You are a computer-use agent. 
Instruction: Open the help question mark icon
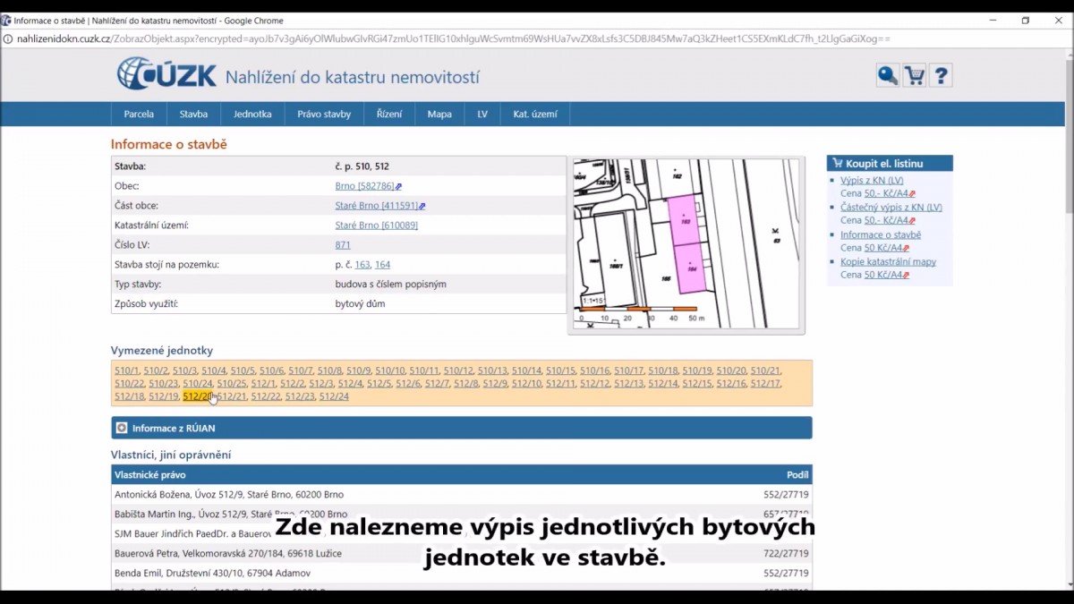[941, 75]
